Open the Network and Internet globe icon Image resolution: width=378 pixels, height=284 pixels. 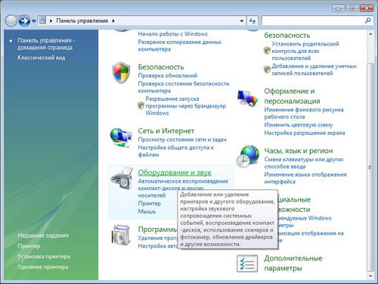click(121, 138)
